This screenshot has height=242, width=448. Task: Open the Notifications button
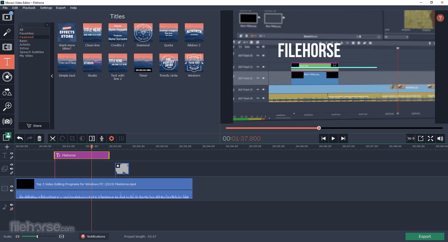94,236
